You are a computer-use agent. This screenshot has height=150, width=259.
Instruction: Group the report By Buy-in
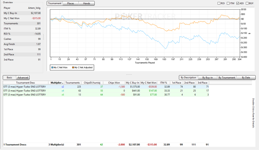(208, 77)
